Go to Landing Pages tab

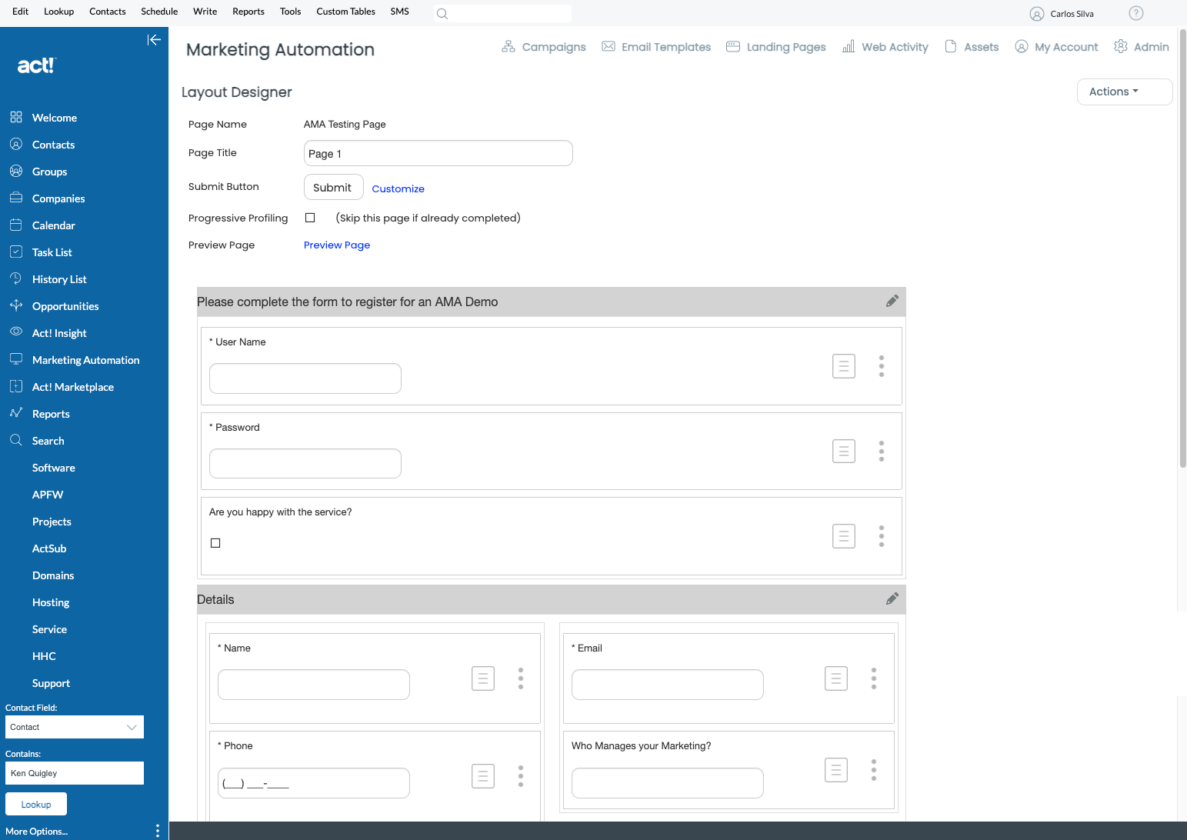click(776, 47)
